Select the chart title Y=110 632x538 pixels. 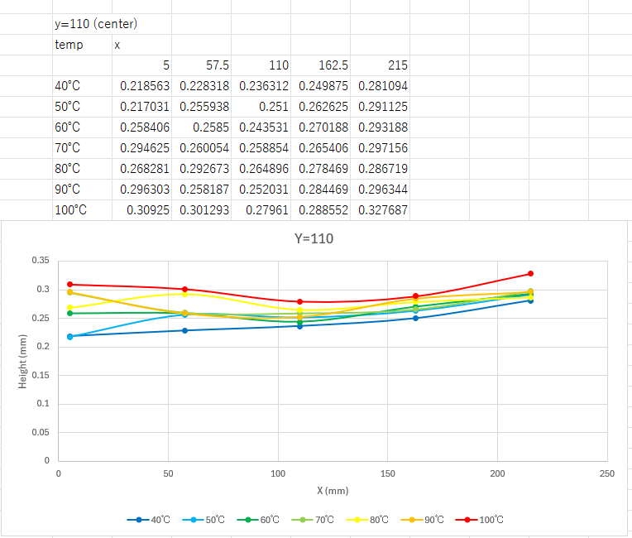tap(316, 238)
